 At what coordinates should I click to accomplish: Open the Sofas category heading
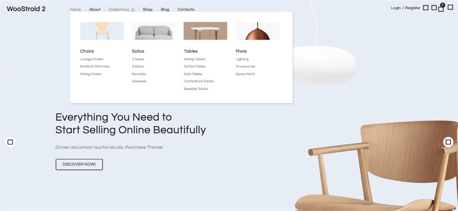[138, 51]
